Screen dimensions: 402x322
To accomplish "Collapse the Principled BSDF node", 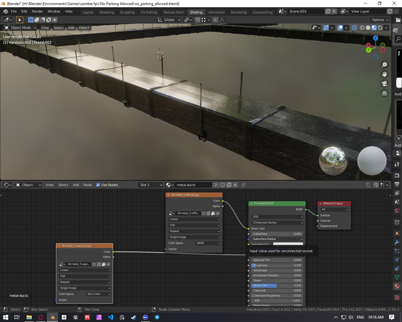I will (x=252, y=203).
